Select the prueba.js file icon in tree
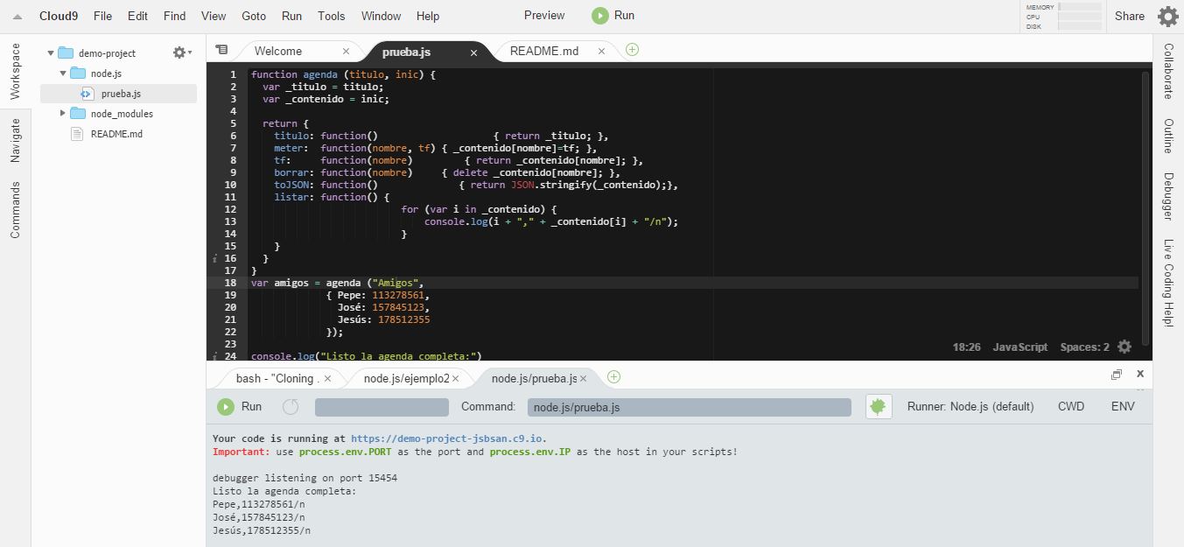The image size is (1184, 547). point(87,94)
